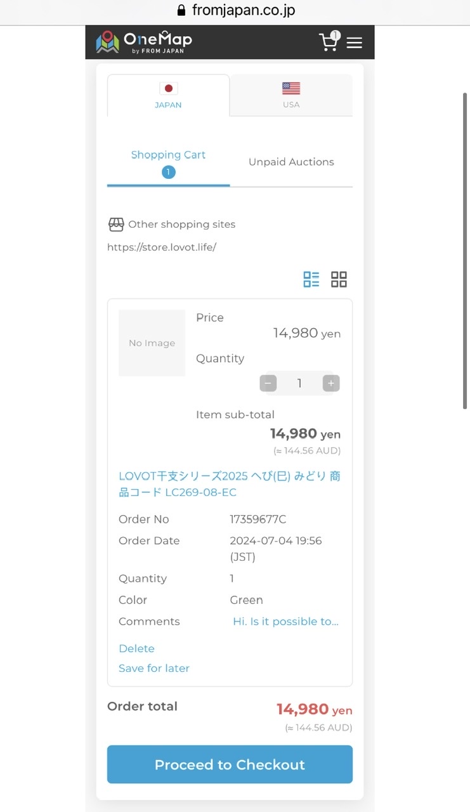Increase quantity with plus button

tap(330, 383)
